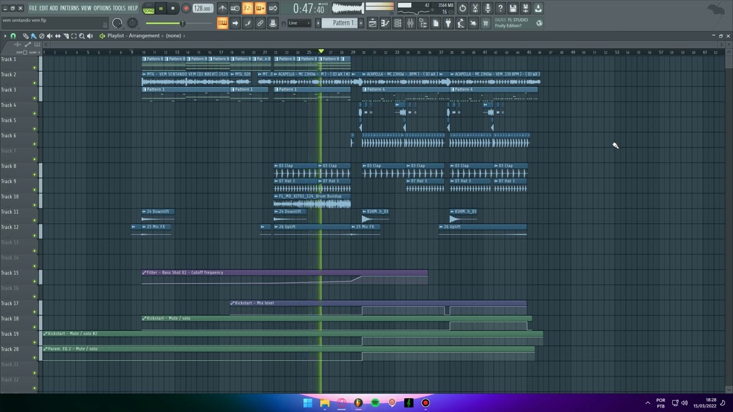Viewport: 733px width, 412px height.
Task: Toggle note scroll follow icon
Action: point(247,23)
